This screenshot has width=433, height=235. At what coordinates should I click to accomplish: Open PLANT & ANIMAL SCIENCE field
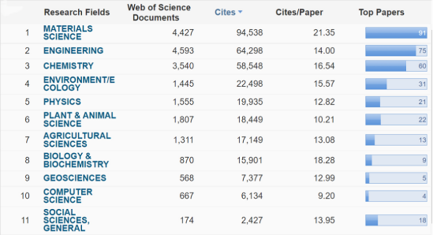point(79,120)
